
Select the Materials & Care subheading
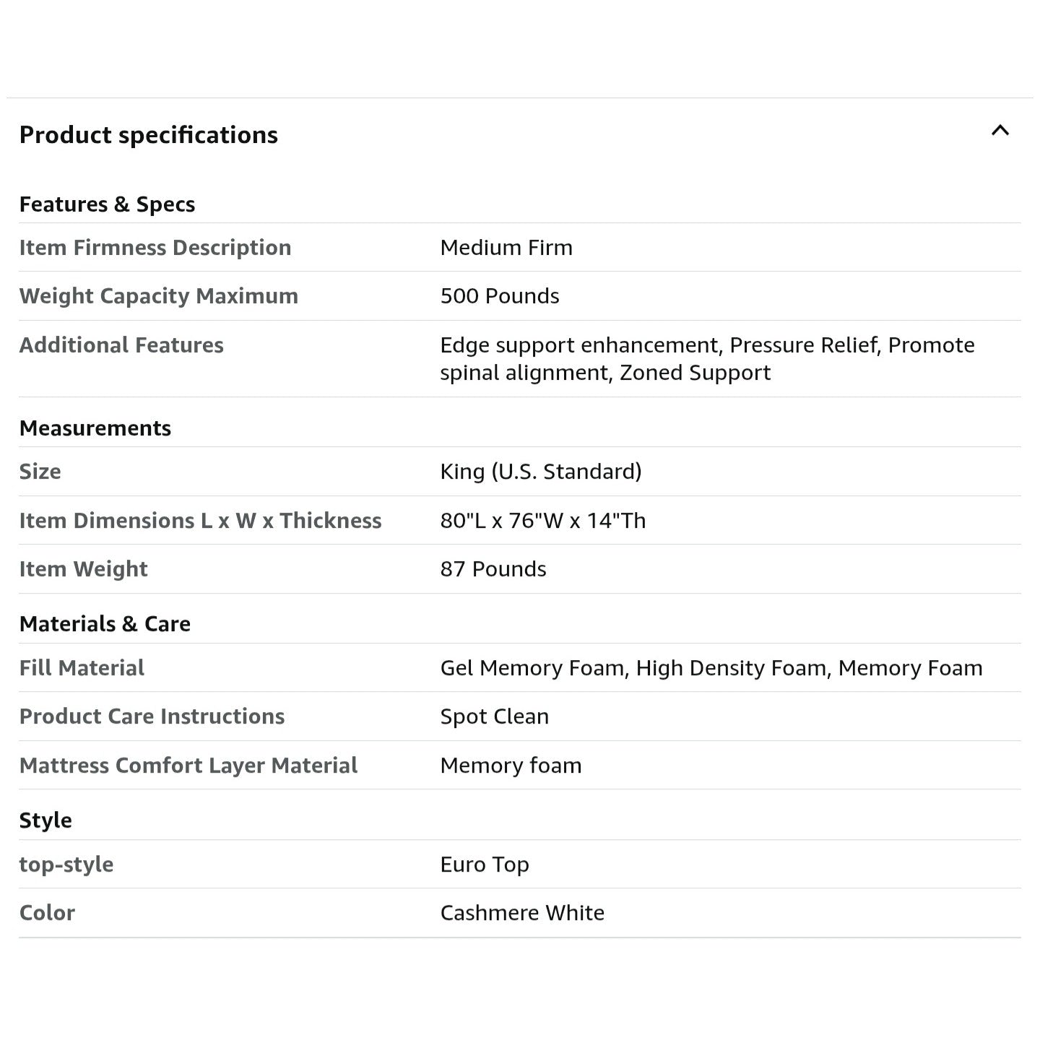click(105, 624)
